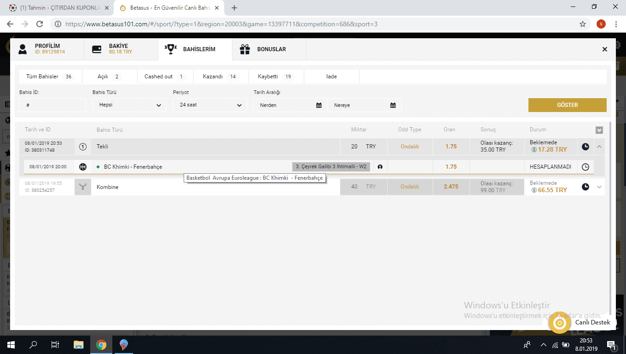The height and width of the screenshot is (354, 626).
Task: Click the Nereye end date field
Action: coord(365,105)
